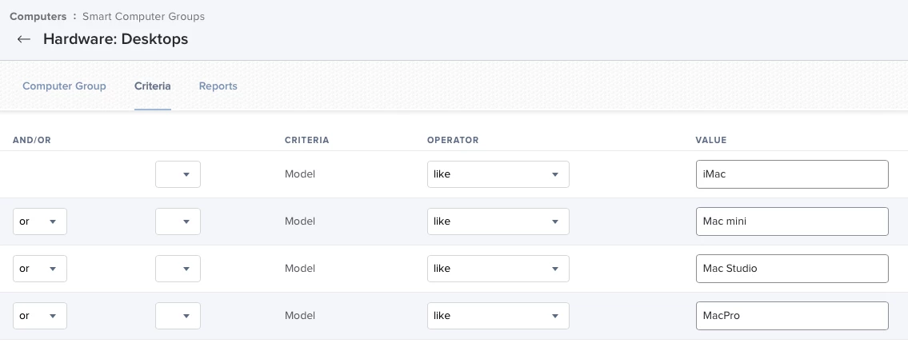Image resolution: width=908 pixels, height=363 pixels.
Task: Open the or dropdown in Mac Studio row
Action: click(x=39, y=269)
